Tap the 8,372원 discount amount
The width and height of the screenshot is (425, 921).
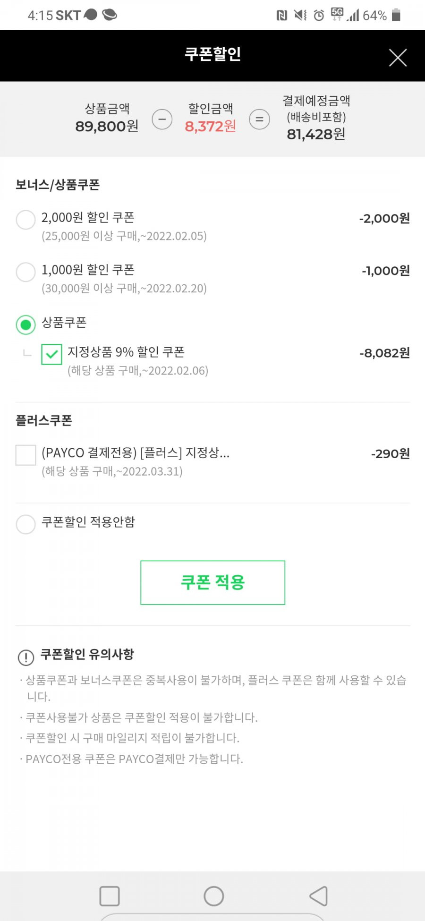point(210,127)
